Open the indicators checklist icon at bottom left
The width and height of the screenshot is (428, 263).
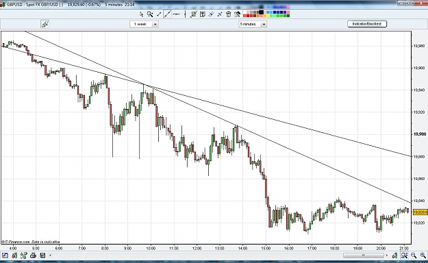tap(24, 255)
